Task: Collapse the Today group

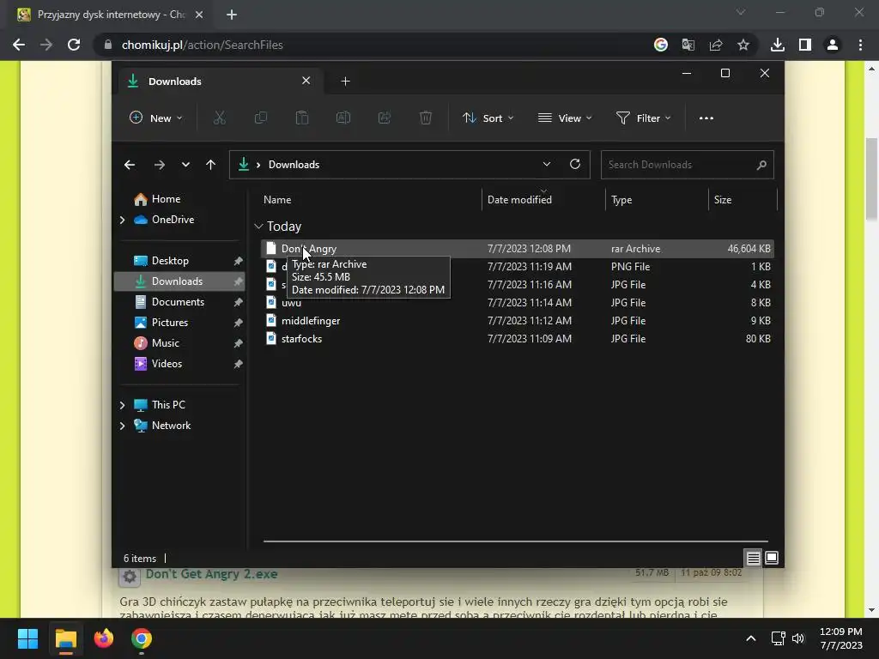Action: pyautogui.click(x=258, y=227)
